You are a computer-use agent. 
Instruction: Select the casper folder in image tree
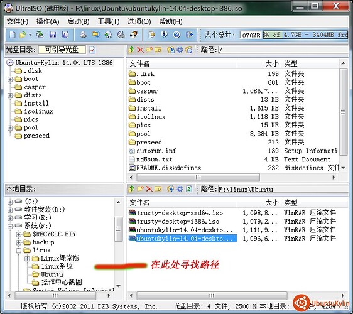pos(35,87)
